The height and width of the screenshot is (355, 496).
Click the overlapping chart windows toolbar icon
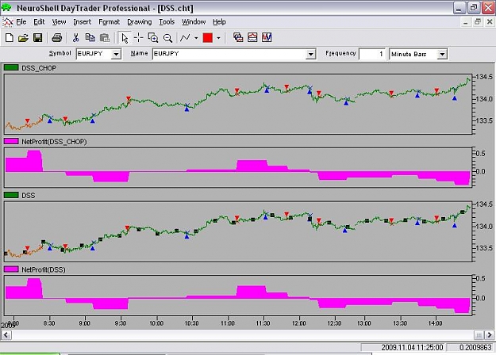click(x=238, y=37)
